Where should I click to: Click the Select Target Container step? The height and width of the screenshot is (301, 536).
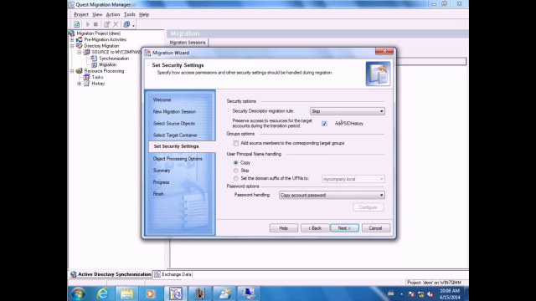(x=175, y=135)
